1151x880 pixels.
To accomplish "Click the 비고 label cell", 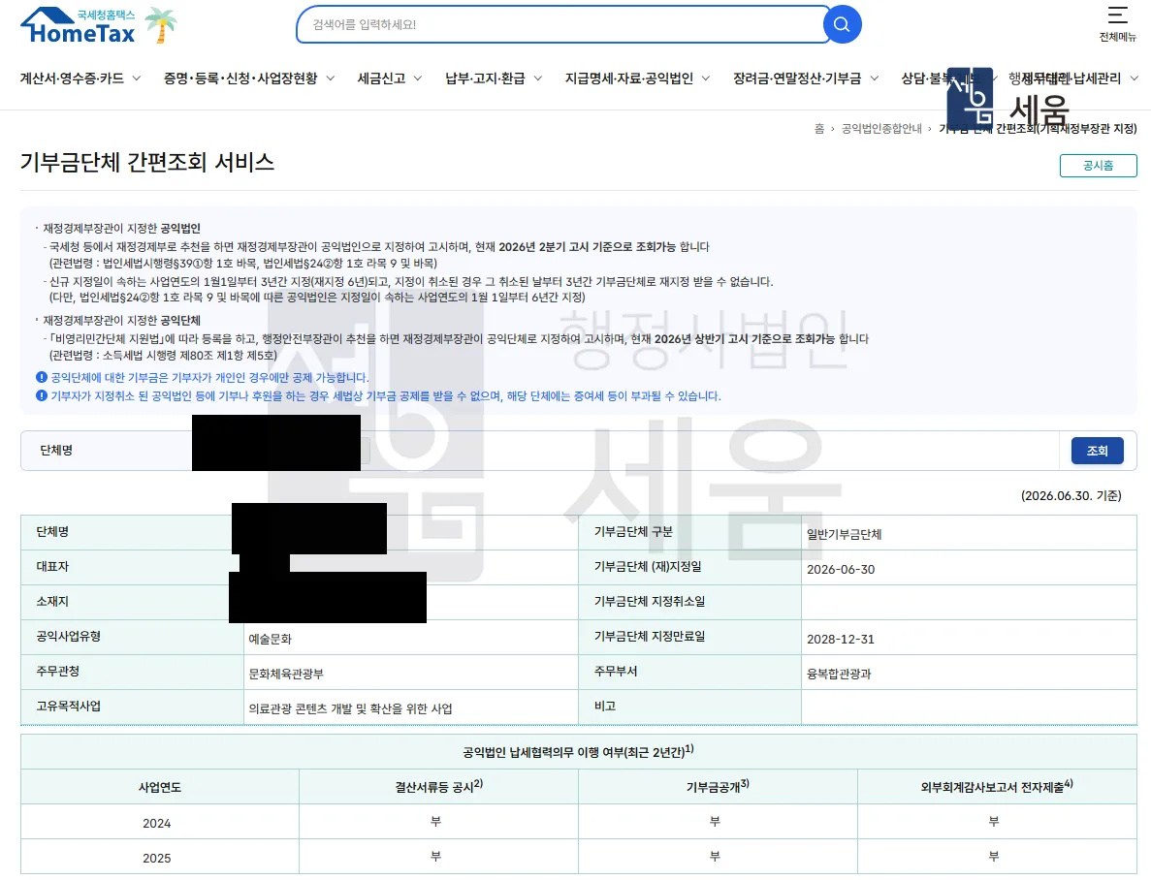I will 690,707.
